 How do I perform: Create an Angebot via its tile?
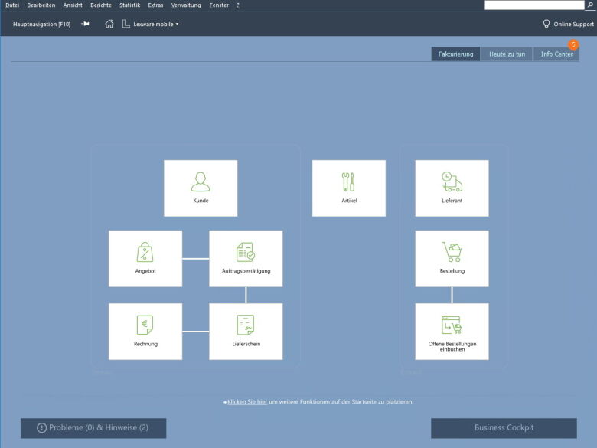coord(145,258)
